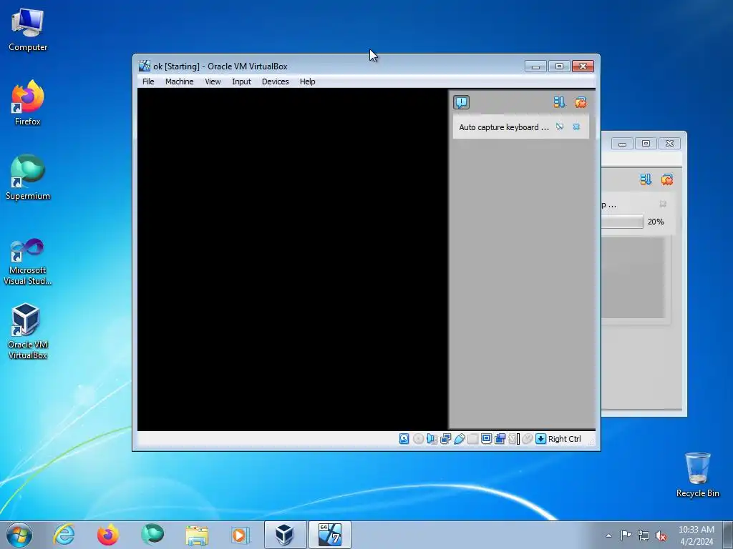The height and width of the screenshot is (549, 733).
Task: Open the Microsoft Visual Studio desktop shortcut
Action: tap(28, 262)
